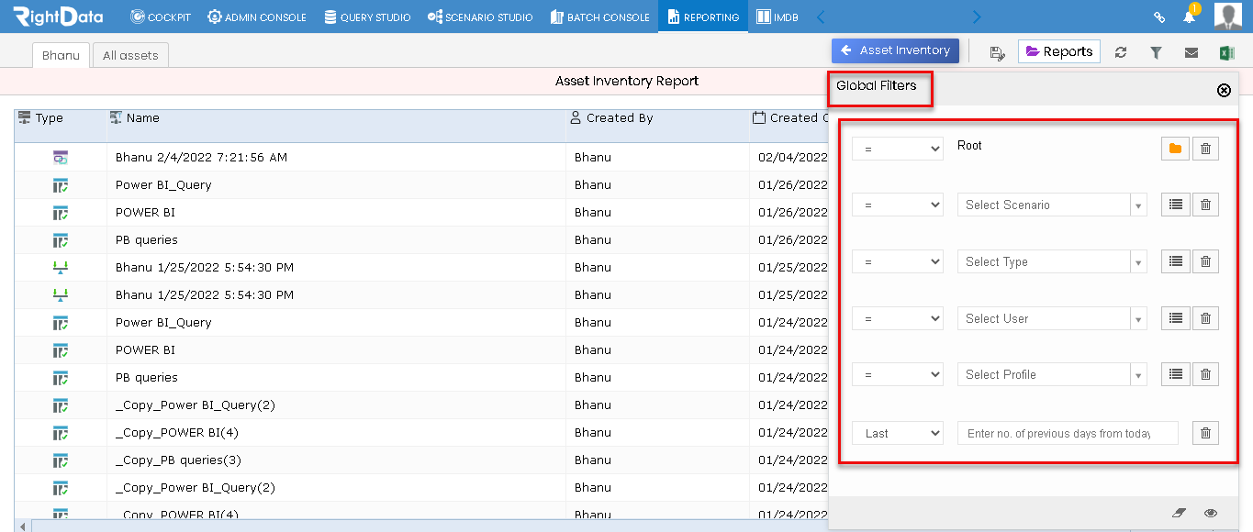Click the previous days input field
This screenshot has height=532, width=1253.
pyautogui.click(x=1068, y=433)
